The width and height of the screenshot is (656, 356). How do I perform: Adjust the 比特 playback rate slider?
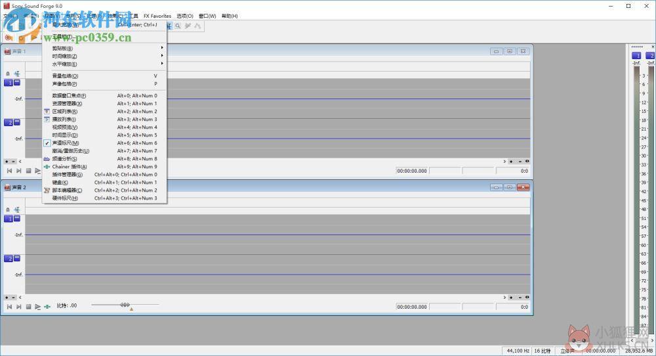(125, 305)
